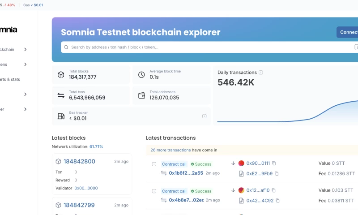Copy address 0x90...0111
This screenshot has width=358, height=215.
[x=274, y=163]
